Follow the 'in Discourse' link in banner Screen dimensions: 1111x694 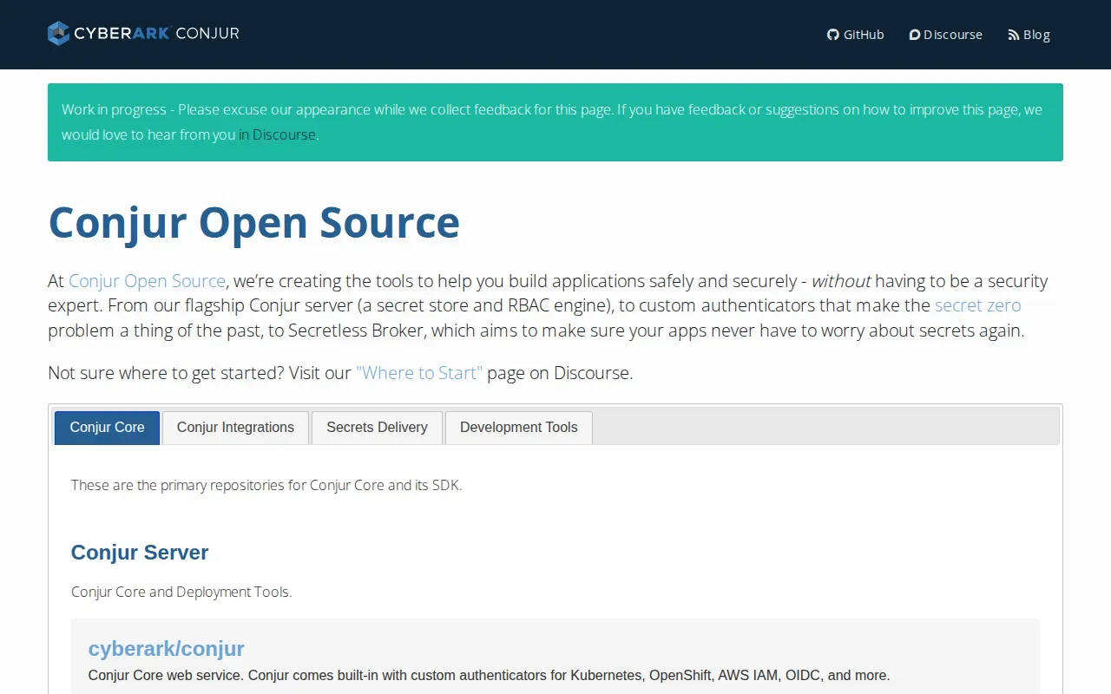pyautogui.click(x=278, y=134)
